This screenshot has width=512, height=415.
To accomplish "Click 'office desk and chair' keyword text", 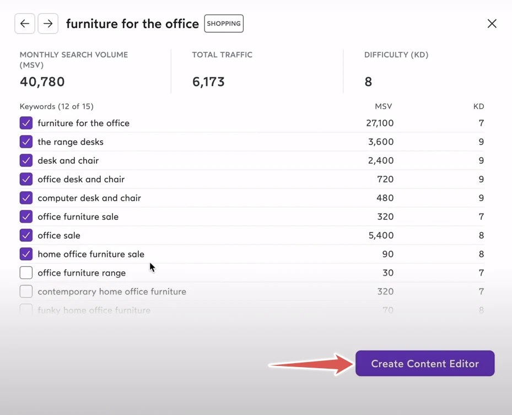I will 81,179.
